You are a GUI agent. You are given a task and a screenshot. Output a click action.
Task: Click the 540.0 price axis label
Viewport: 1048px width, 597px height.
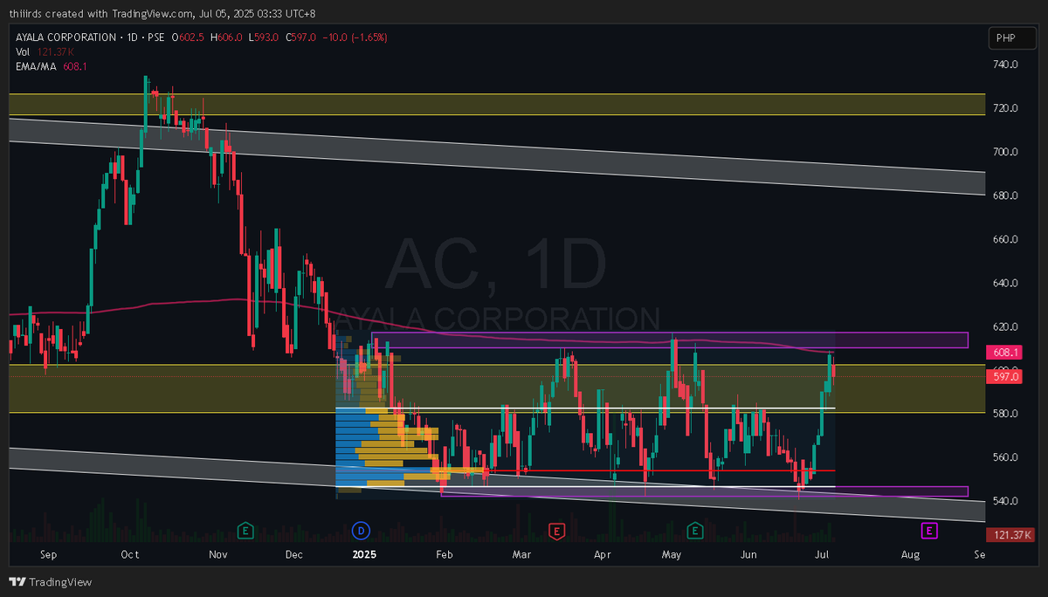pyautogui.click(x=1006, y=501)
